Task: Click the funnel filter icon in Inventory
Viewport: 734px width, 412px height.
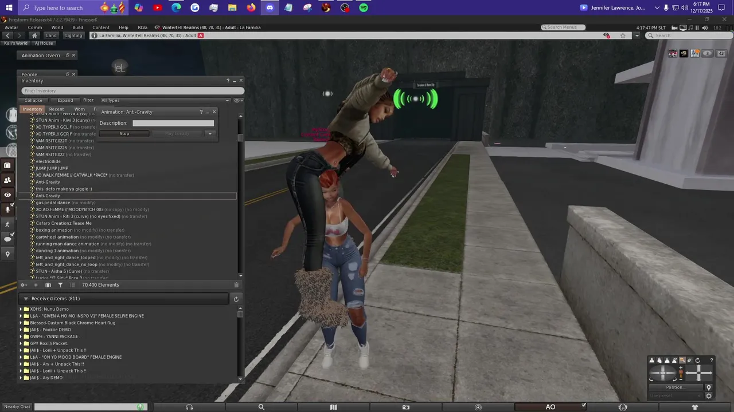Action: (x=60, y=285)
